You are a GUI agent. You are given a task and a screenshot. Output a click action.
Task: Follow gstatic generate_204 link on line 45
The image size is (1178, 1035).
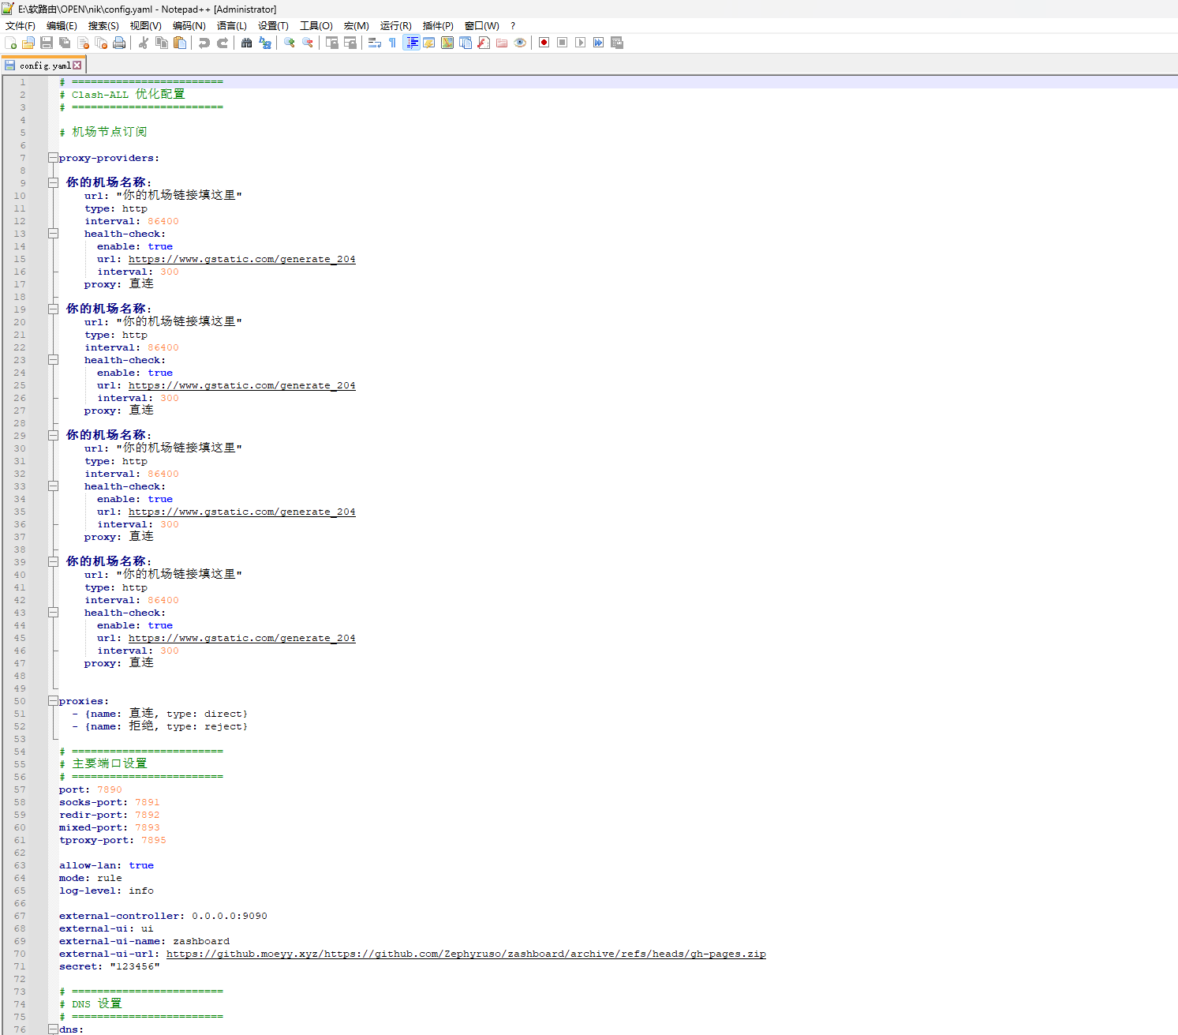[242, 638]
